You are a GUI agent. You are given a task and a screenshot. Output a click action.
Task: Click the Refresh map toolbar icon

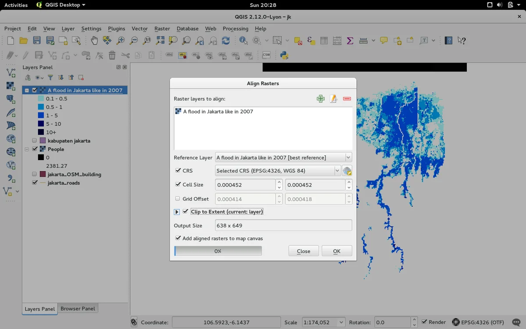pos(226,40)
